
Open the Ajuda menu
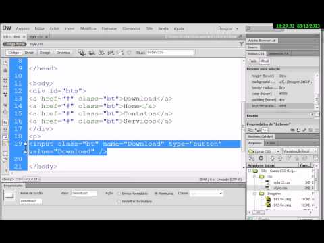[x=179, y=28]
